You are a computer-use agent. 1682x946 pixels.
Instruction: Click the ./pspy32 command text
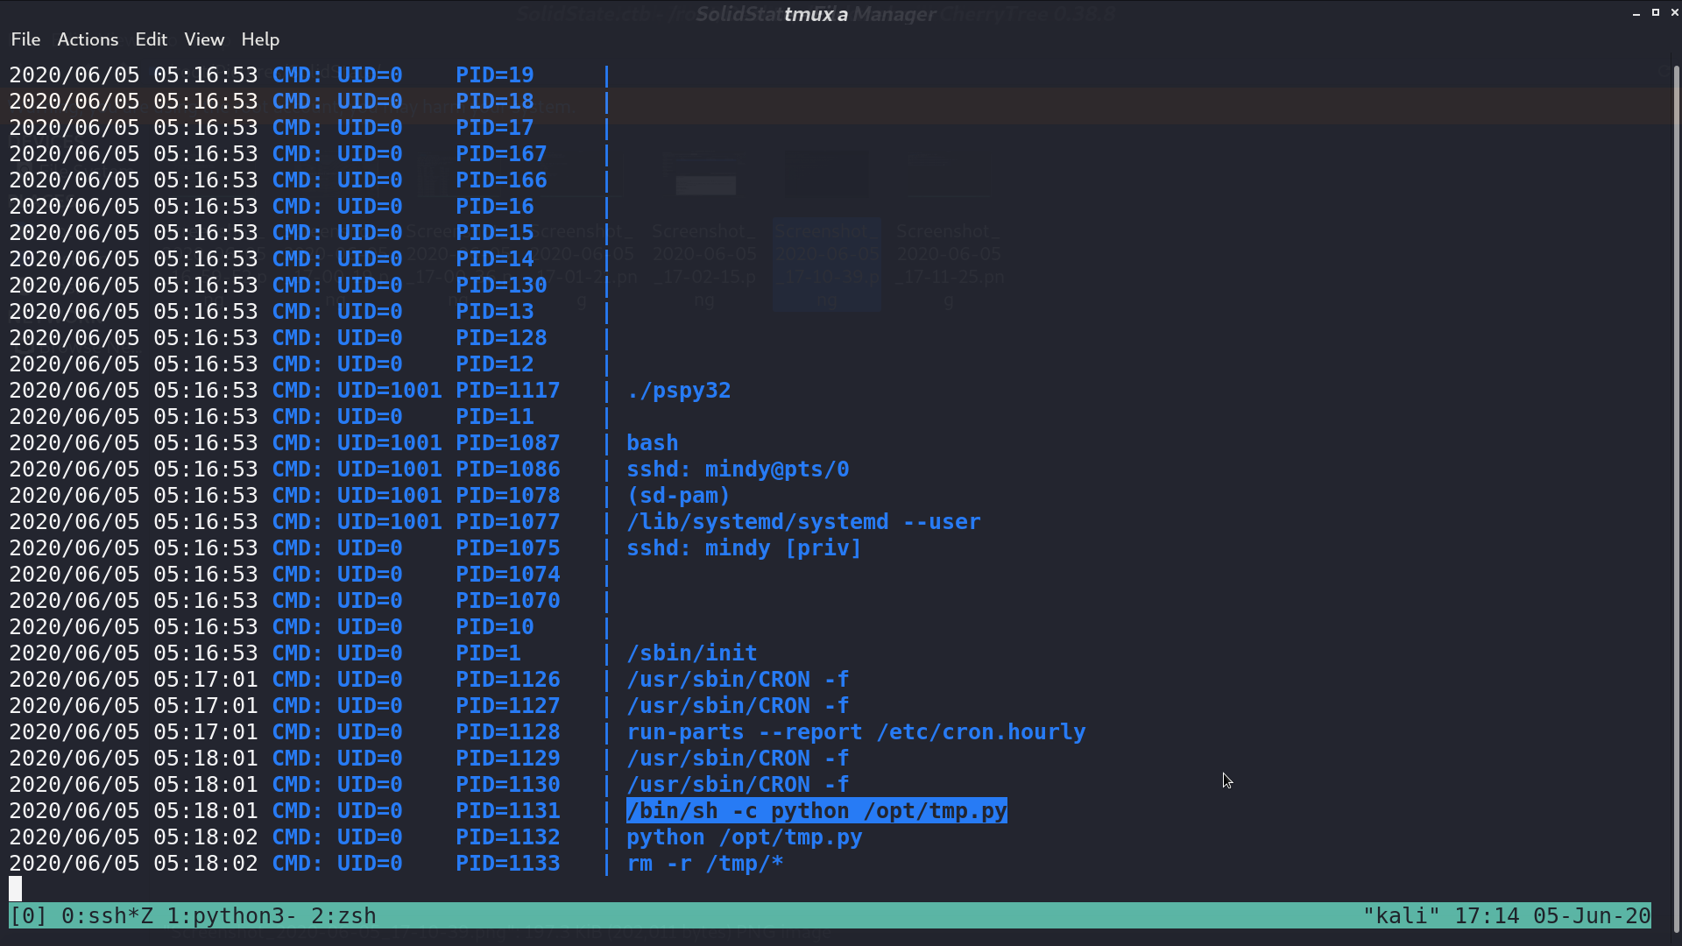[x=679, y=391]
